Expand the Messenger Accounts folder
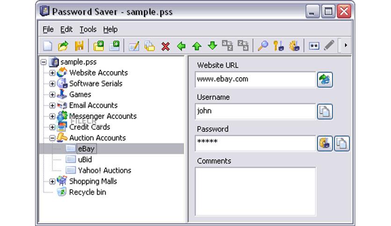Image resolution: width=391 pixels, height=226 pixels. click(x=52, y=116)
